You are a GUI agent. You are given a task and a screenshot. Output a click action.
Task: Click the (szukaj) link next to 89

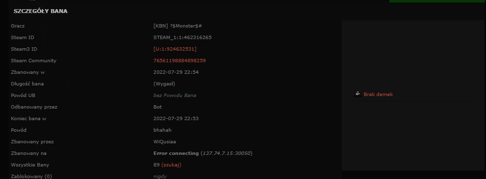[171, 165]
